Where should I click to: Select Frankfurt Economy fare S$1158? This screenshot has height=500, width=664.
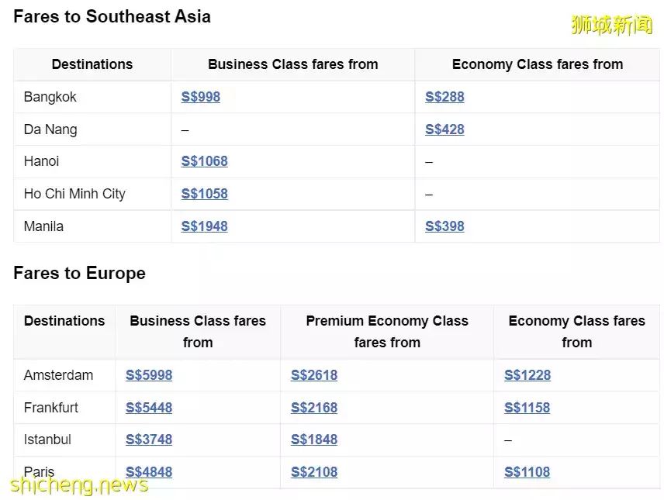tap(527, 408)
